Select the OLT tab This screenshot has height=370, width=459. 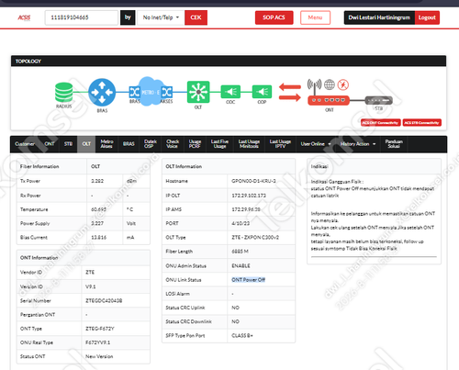(86, 144)
